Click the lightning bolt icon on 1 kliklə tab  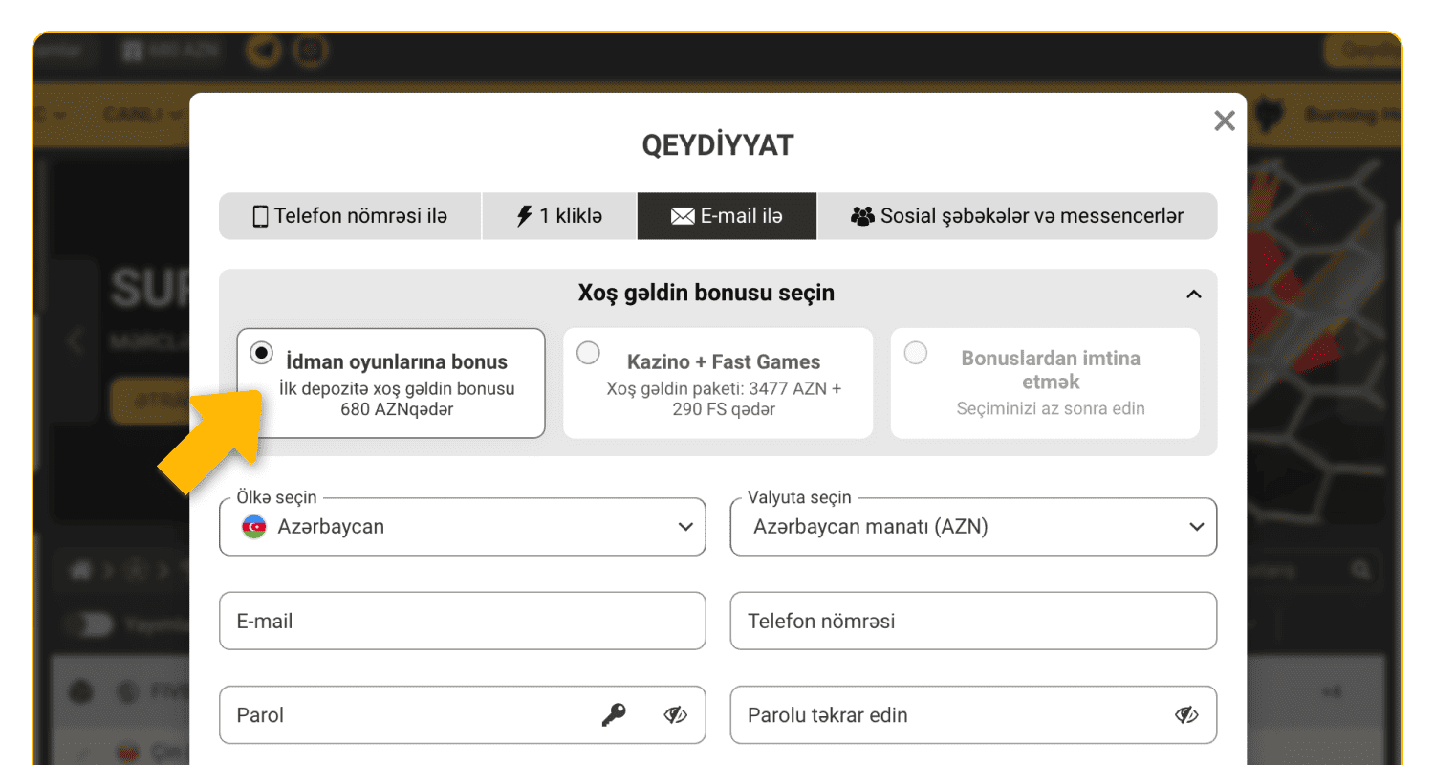(x=522, y=216)
